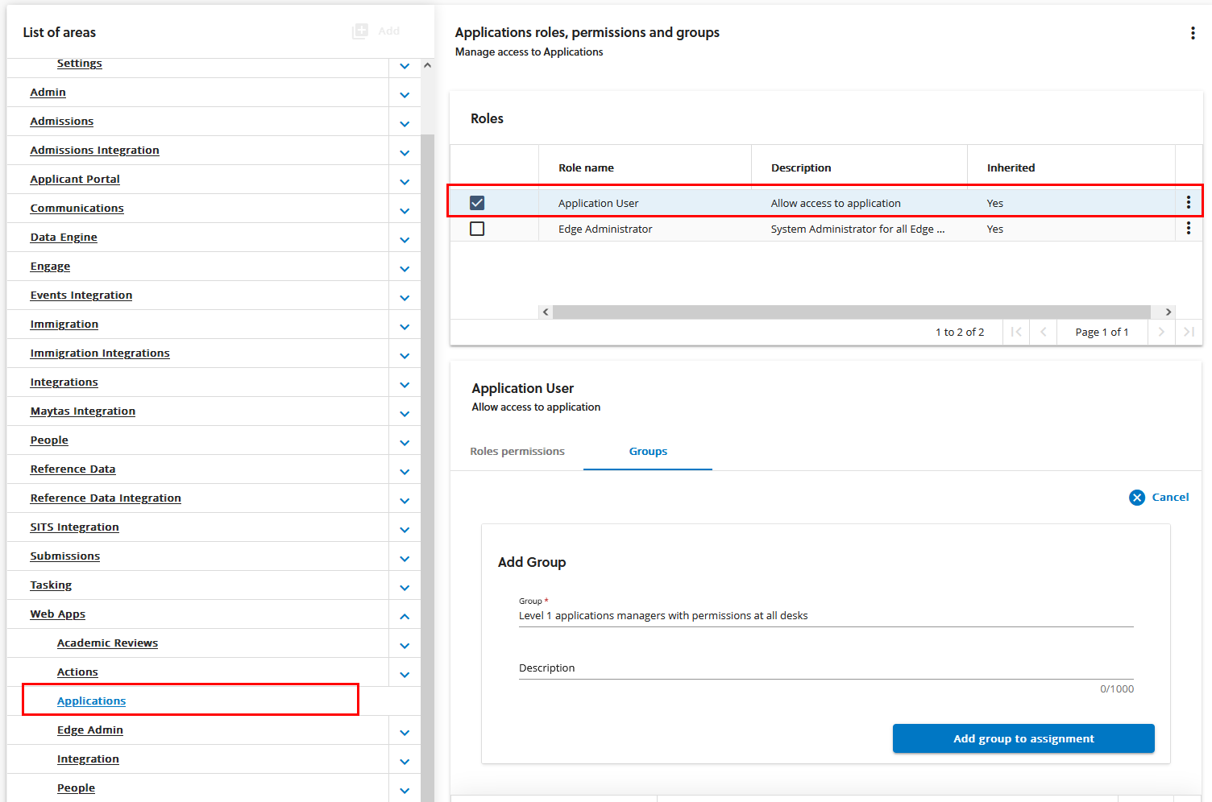
Task: Click the Add area icon
Action: click(x=360, y=31)
